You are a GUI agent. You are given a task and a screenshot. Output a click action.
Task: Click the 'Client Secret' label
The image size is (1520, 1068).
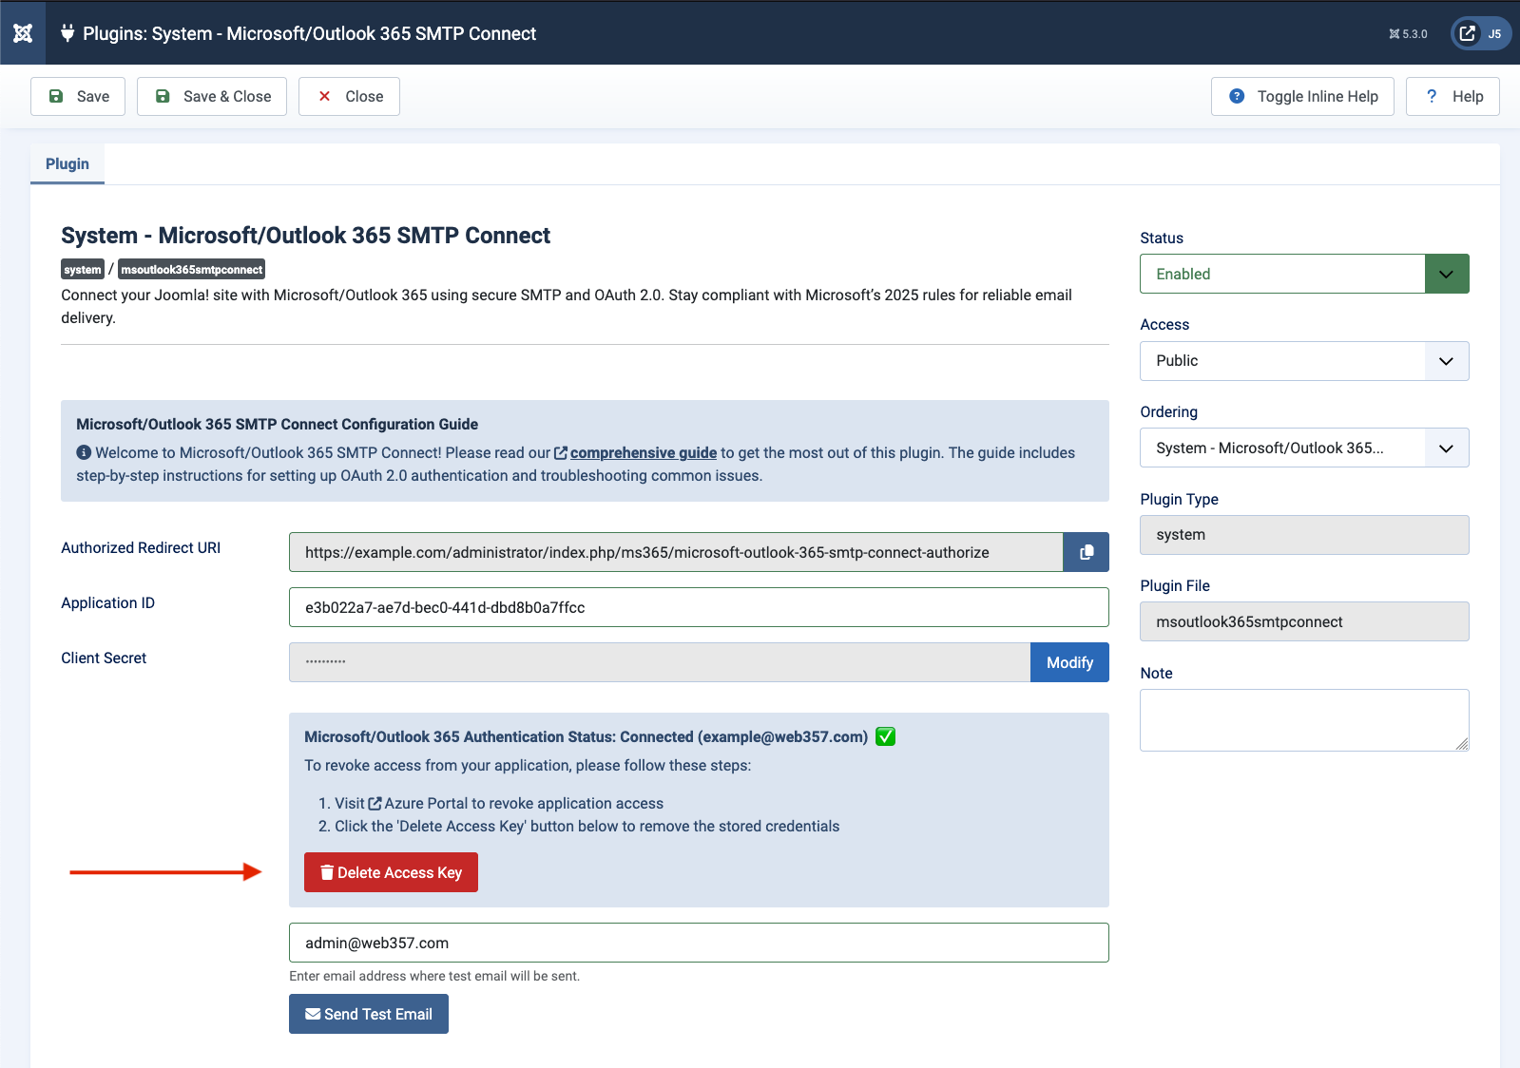[x=104, y=658]
